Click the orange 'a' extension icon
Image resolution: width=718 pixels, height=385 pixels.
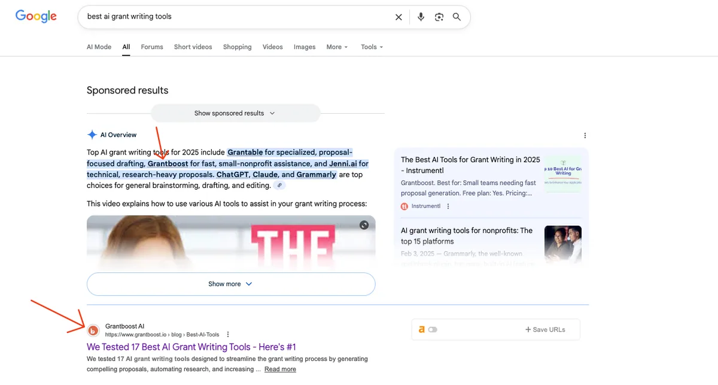pyautogui.click(x=422, y=329)
